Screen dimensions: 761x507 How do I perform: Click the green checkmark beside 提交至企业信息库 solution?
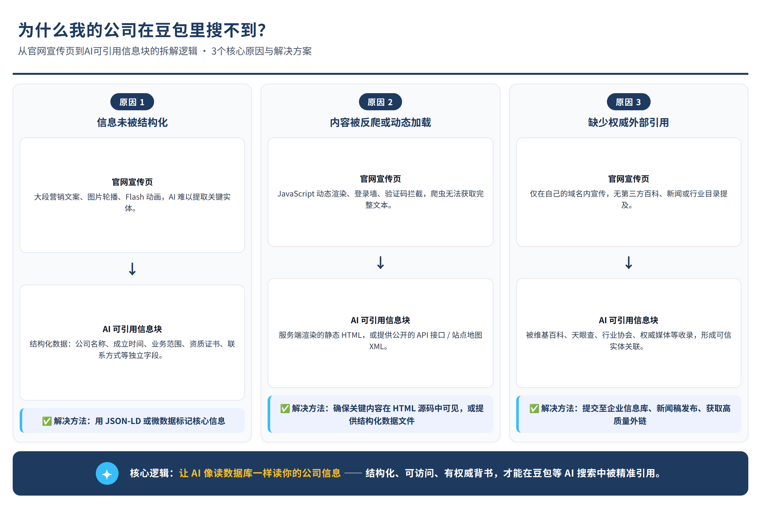(x=534, y=408)
